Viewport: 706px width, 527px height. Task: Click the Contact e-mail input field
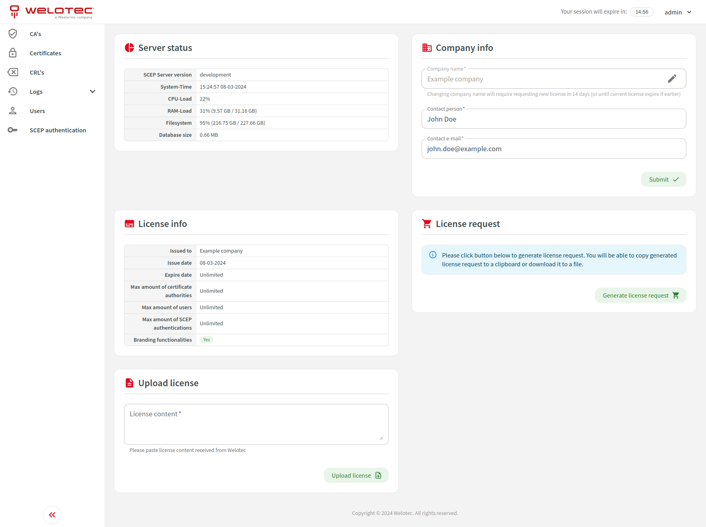(x=554, y=149)
